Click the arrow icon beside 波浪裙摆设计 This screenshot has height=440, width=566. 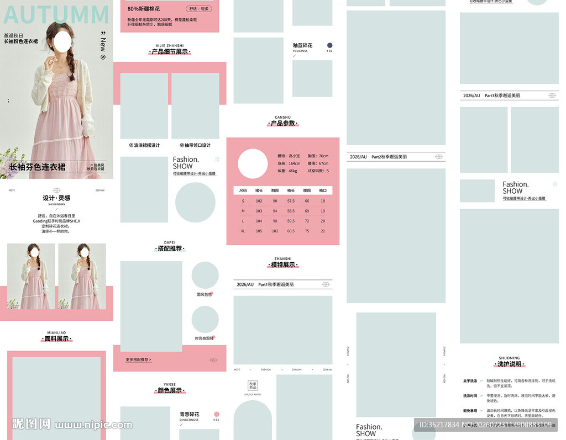click(x=131, y=145)
